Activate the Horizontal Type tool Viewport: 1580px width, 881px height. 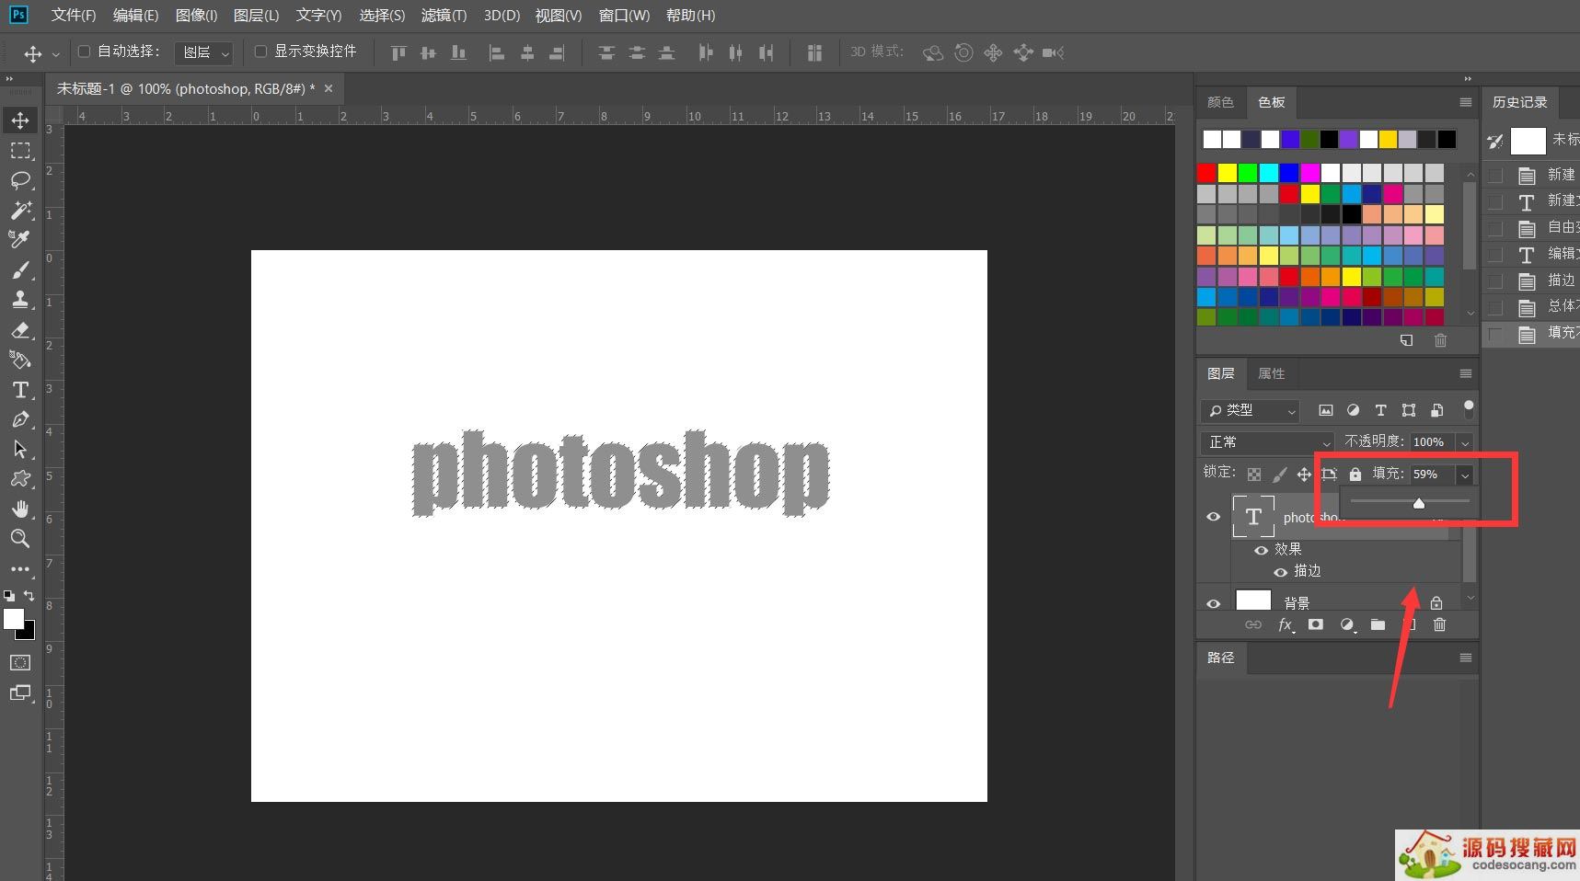pyautogui.click(x=20, y=390)
